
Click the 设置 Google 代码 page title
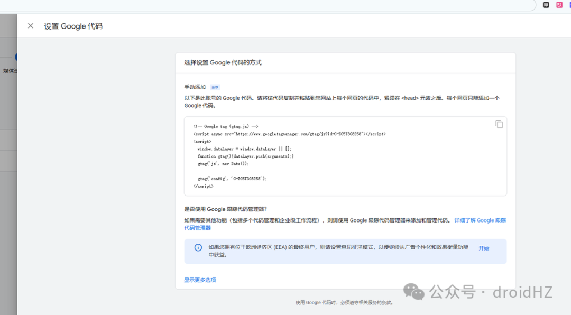73,26
